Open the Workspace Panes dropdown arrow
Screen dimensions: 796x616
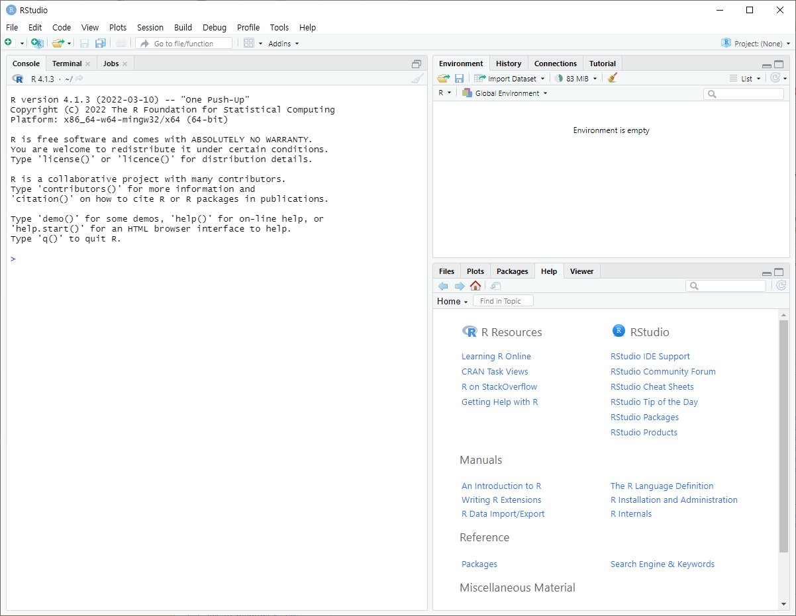pos(260,44)
